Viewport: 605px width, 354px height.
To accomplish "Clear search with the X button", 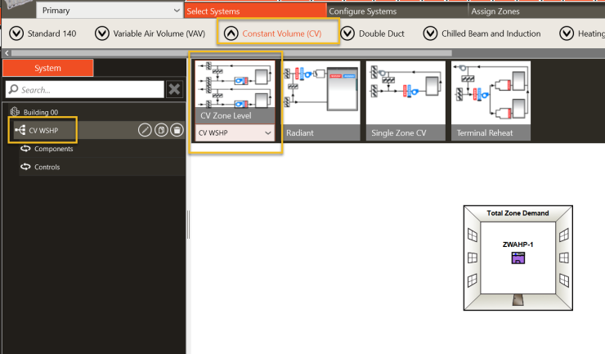I will point(174,89).
